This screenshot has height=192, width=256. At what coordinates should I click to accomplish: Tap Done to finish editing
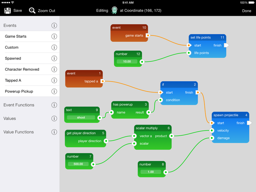(x=246, y=11)
